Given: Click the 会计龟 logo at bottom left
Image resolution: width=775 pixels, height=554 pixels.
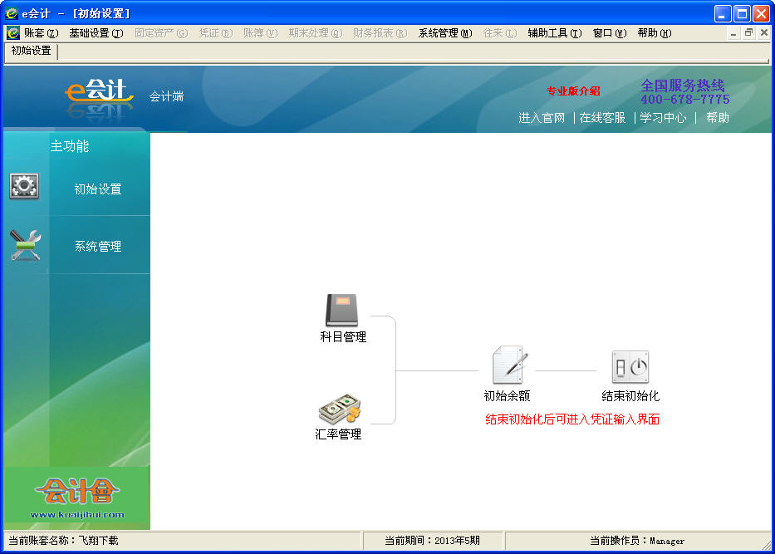Looking at the screenshot, I should (76, 492).
